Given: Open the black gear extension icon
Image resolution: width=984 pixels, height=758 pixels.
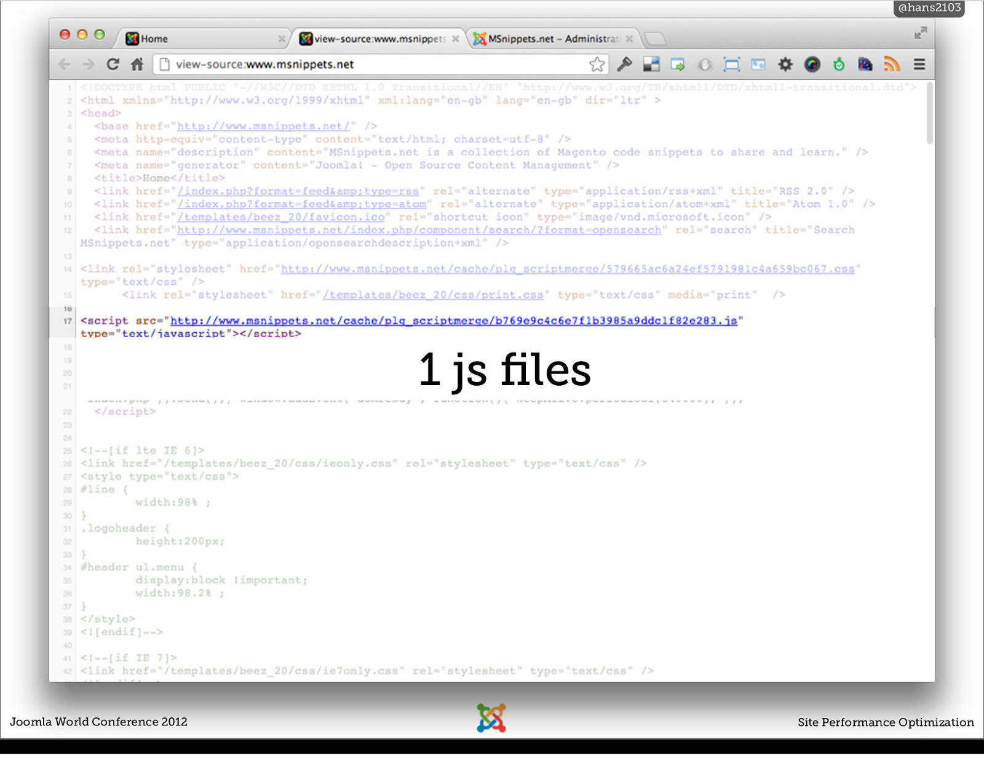Looking at the screenshot, I should (785, 64).
